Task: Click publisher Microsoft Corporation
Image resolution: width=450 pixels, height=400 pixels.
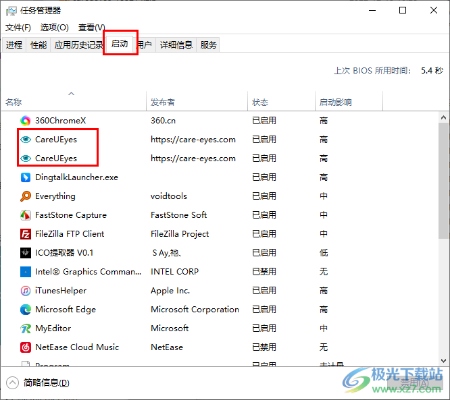Action: point(195,310)
